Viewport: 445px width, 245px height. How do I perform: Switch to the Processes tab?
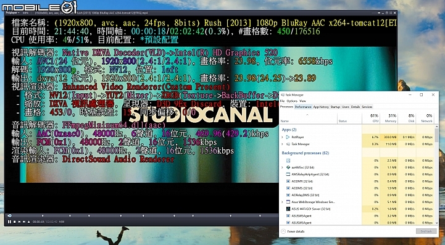coord(286,107)
